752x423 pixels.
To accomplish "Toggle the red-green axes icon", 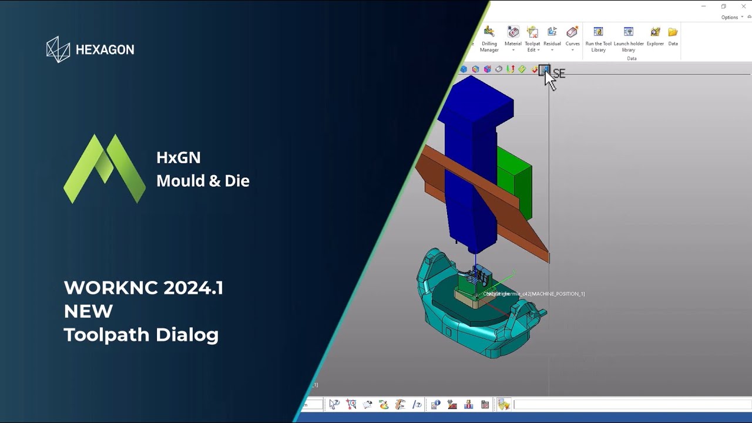I will [511, 69].
